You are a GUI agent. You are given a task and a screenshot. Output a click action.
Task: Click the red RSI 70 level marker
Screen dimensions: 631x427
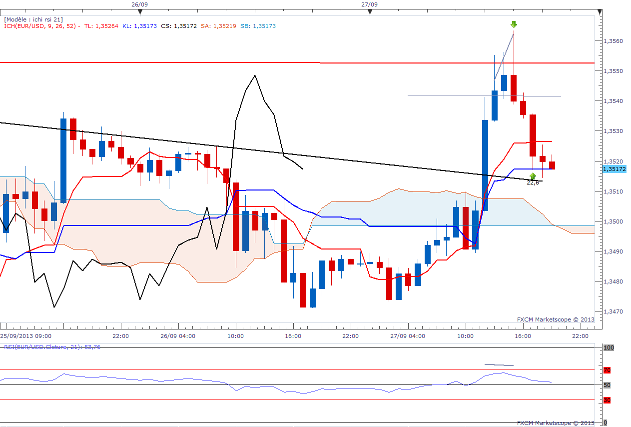pos(608,370)
